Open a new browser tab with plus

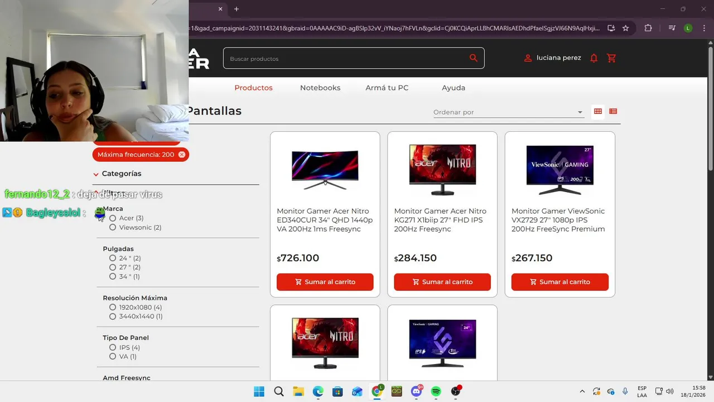[x=237, y=9]
